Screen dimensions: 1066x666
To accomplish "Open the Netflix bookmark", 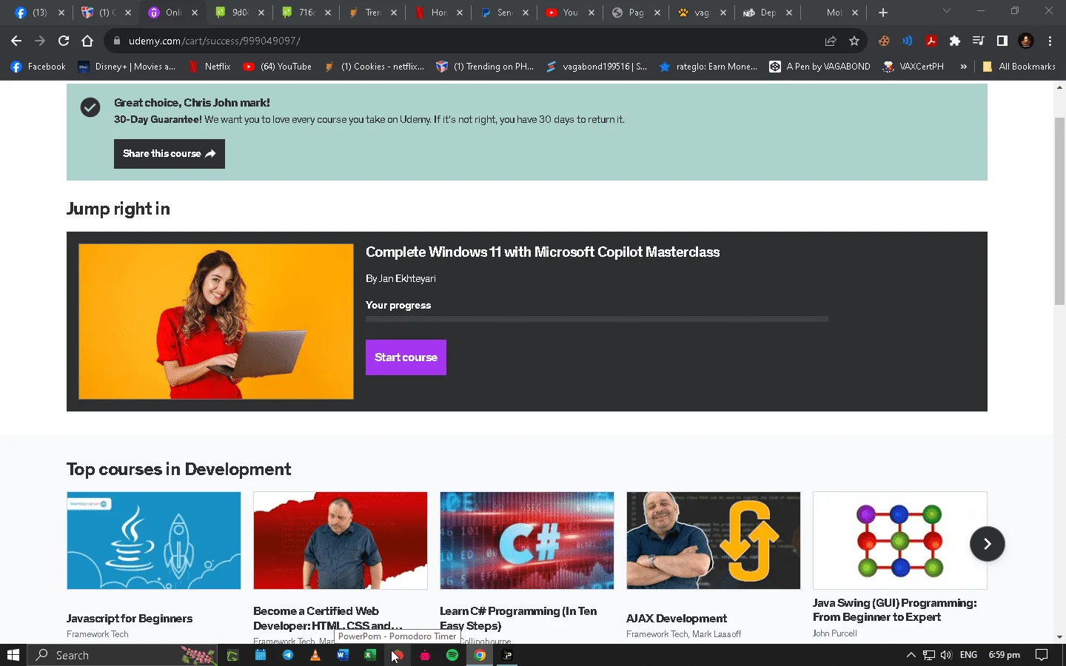I will [209, 67].
